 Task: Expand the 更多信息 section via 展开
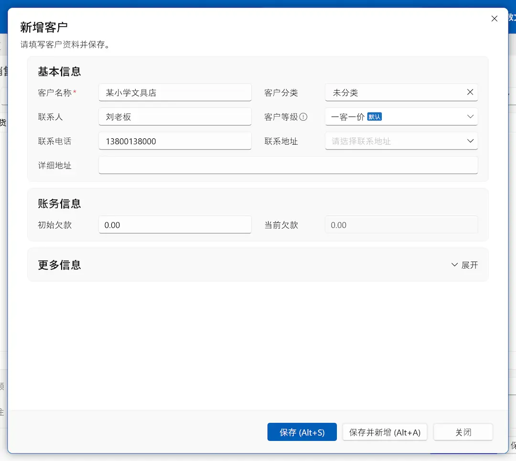[x=464, y=265]
